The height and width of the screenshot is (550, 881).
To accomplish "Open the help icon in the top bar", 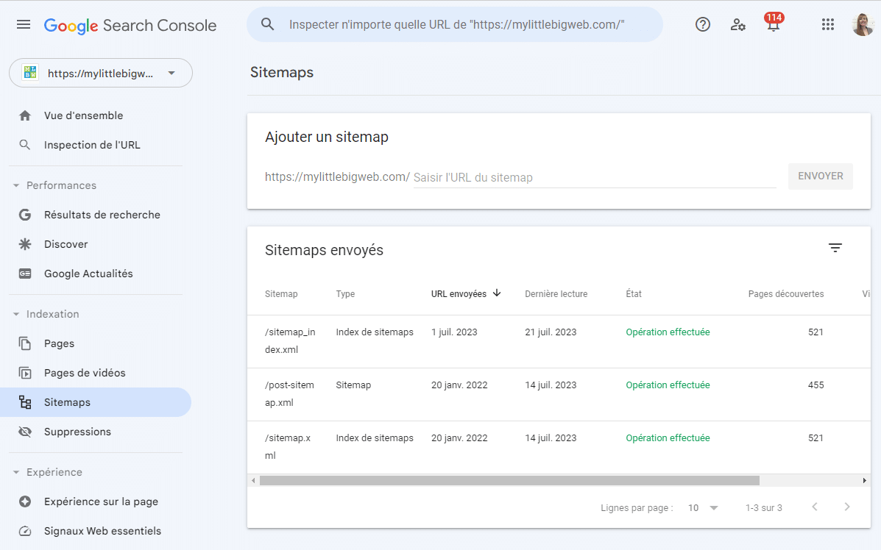I will pos(702,24).
